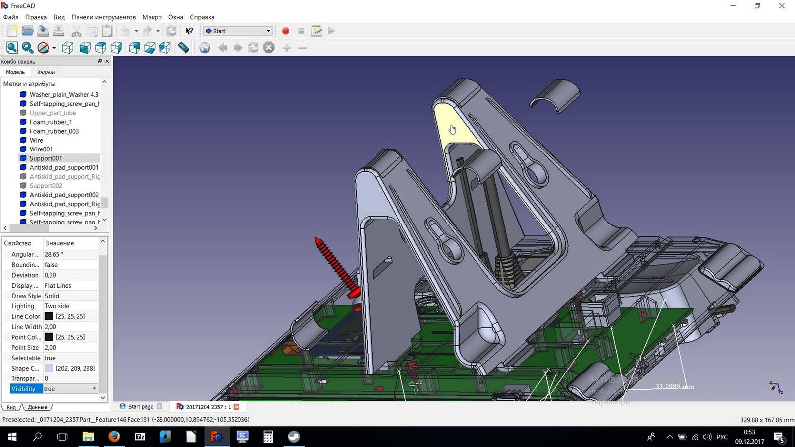Screen dimensions: 795x447
Task: Open the Macros editor notepad icon
Action: click(317, 31)
